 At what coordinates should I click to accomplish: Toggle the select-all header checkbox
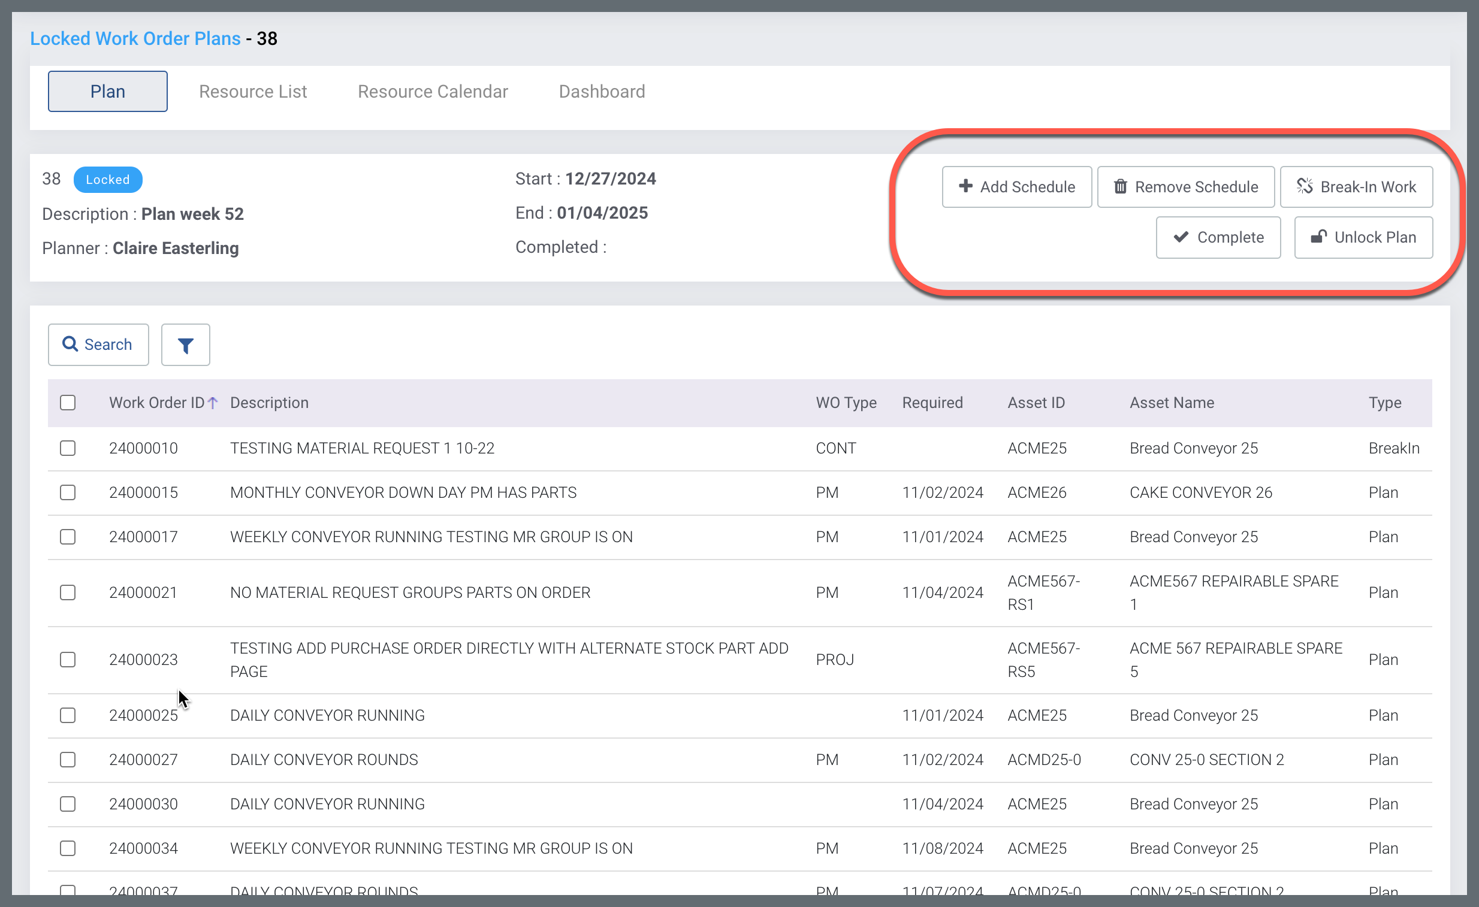point(68,403)
